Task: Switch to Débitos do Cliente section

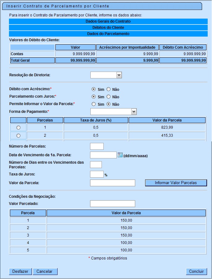Action: click(x=108, y=28)
